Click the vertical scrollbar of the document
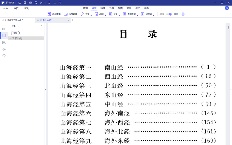232x145 pixels. click(229, 27)
